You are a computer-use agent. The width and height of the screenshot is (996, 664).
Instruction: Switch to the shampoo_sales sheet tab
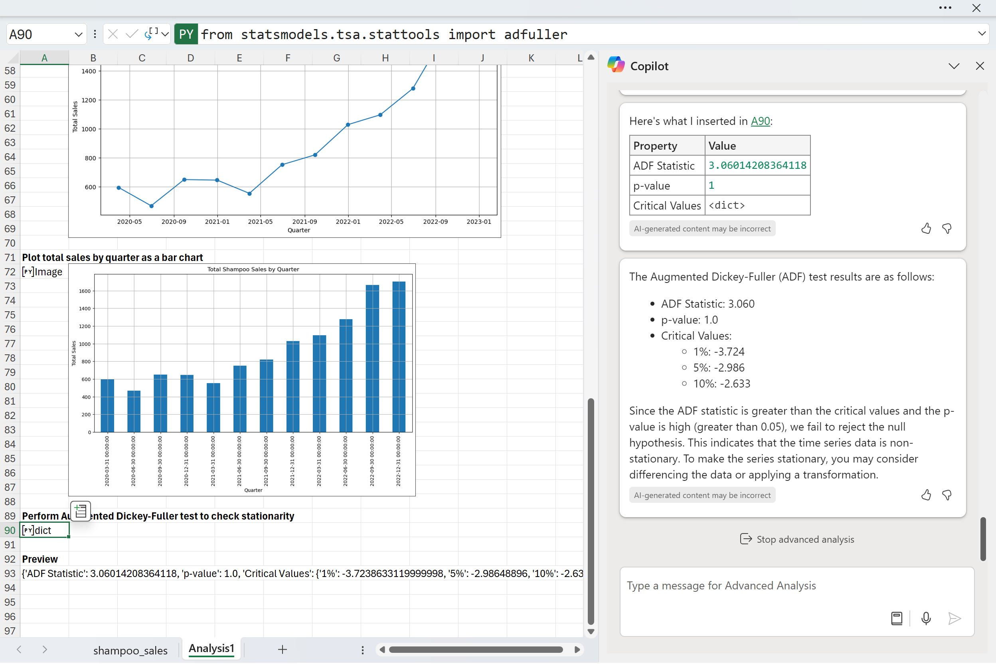click(130, 650)
